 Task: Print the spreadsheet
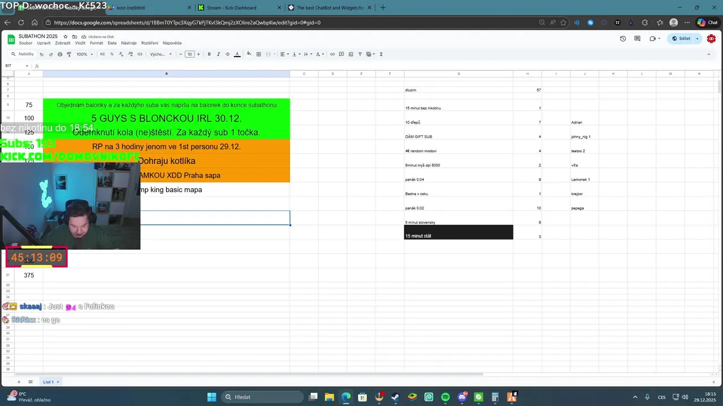click(60, 54)
